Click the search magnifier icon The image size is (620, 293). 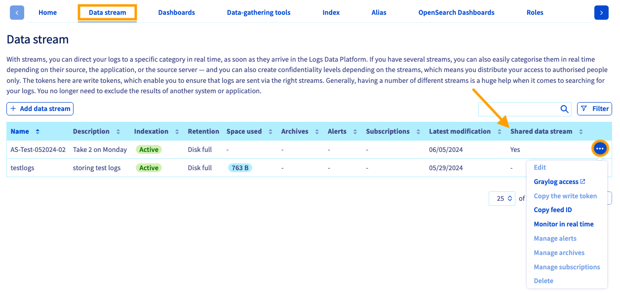(564, 109)
